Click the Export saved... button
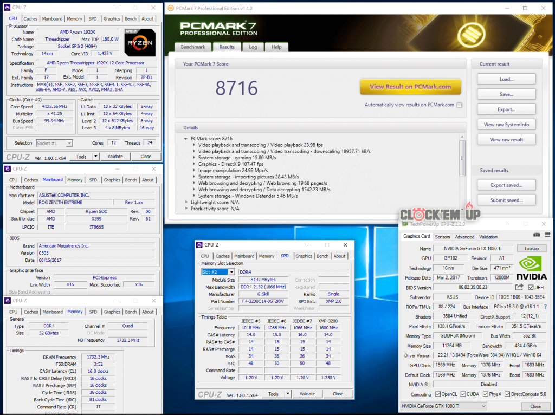555x415 pixels. coord(506,185)
